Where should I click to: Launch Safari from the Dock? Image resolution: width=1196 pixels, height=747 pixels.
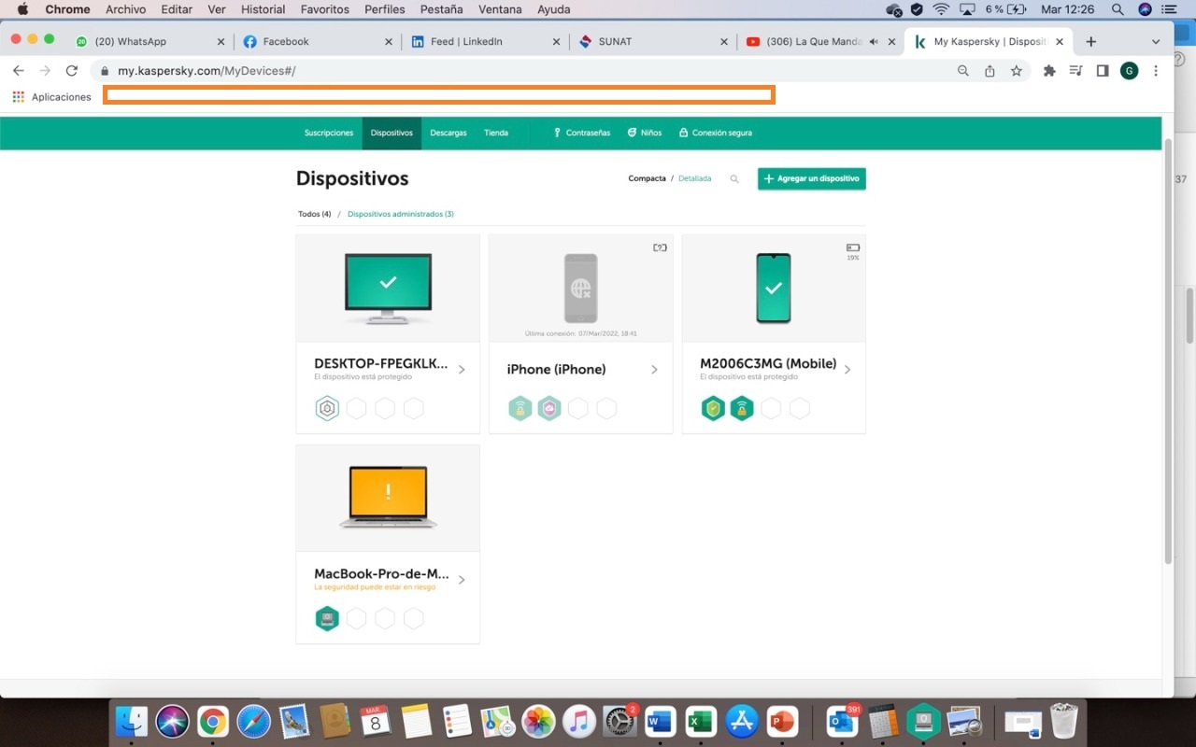point(253,722)
